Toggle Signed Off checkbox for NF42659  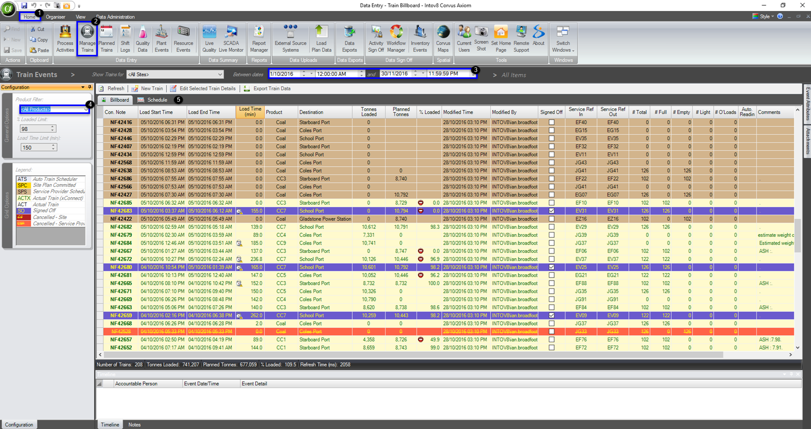click(551, 316)
